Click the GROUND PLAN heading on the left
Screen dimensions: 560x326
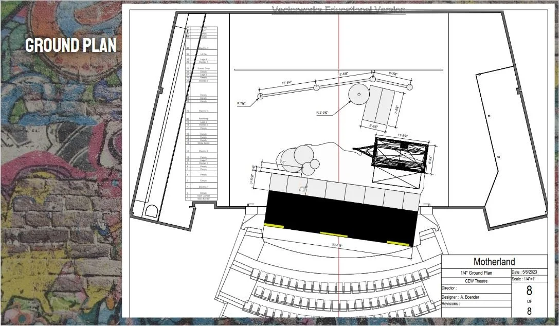(x=70, y=45)
